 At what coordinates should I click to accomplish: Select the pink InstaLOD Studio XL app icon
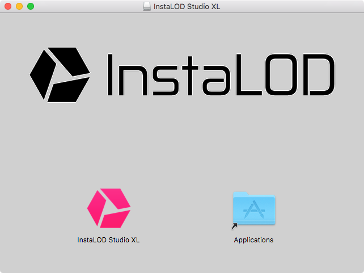[109, 208]
